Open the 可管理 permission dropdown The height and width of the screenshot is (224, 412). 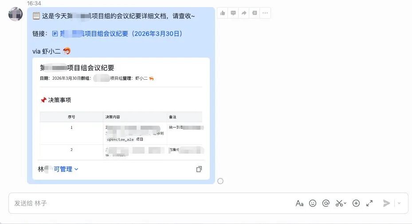[x=66, y=169]
